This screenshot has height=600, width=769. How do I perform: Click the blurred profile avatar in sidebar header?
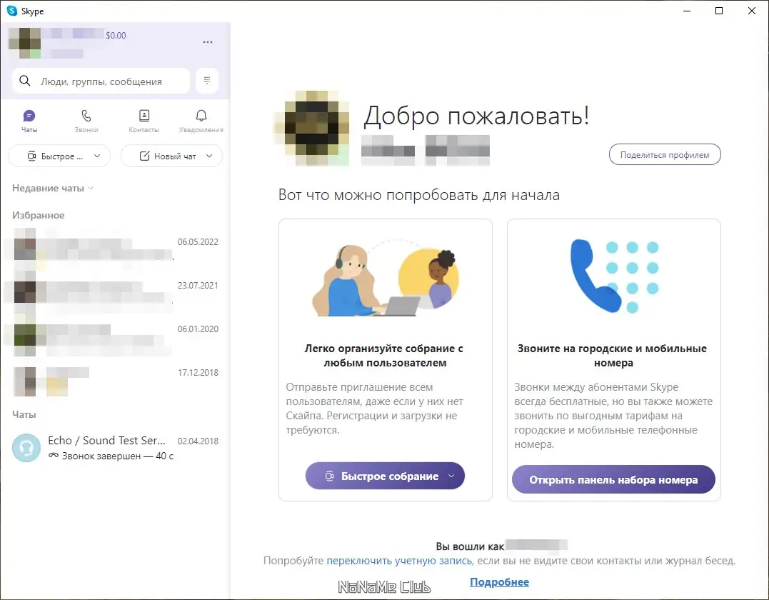pos(24,43)
